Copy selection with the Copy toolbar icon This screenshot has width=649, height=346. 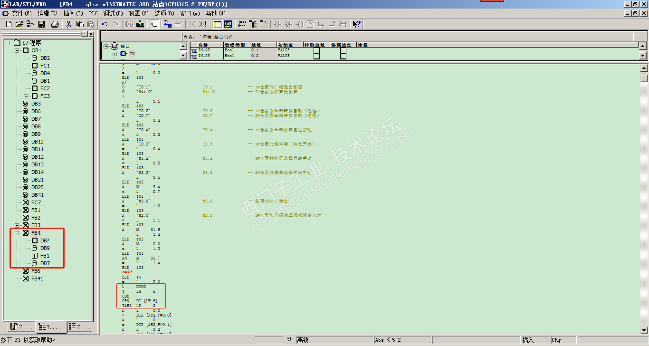(80, 24)
